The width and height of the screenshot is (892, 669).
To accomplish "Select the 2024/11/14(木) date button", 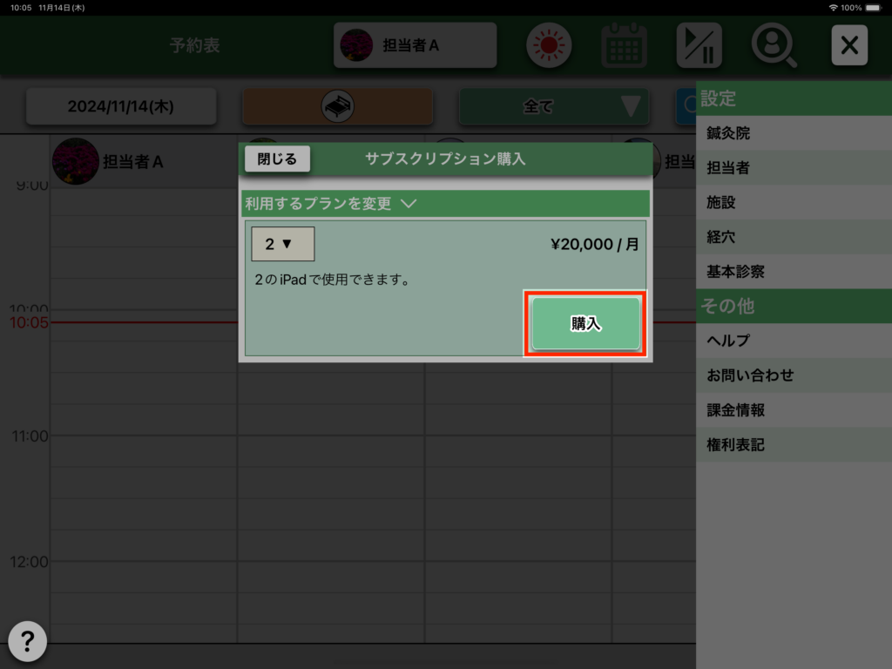I will point(121,107).
